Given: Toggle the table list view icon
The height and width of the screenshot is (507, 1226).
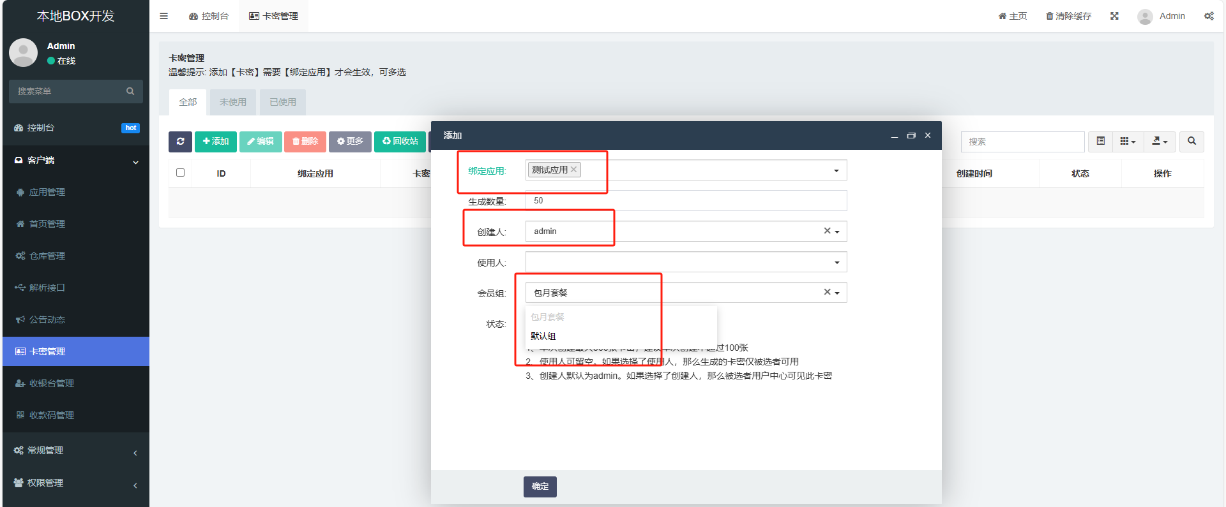Looking at the screenshot, I should 1101,142.
